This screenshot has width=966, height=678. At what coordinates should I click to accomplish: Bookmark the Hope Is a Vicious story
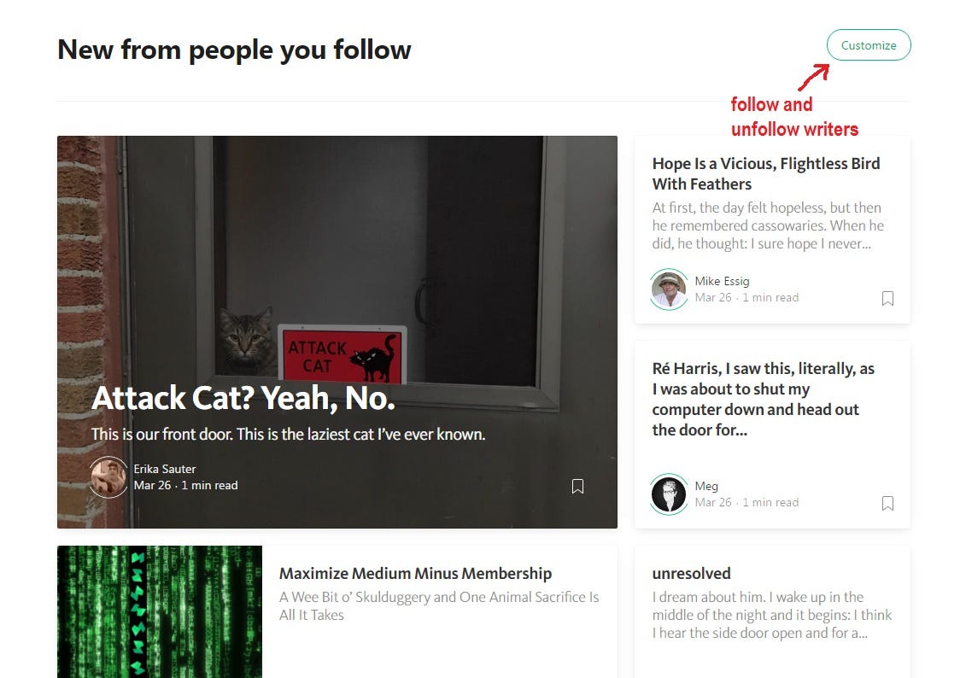887,298
